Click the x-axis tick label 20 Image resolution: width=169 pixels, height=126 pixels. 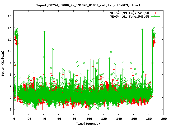tap(29, 119)
